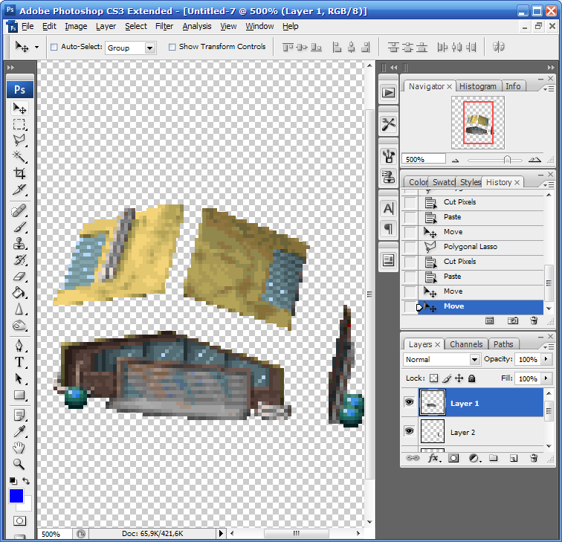Image resolution: width=562 pixels, height=542 pixels.
Task: Select the Brush tool
Action: [19, 227]
